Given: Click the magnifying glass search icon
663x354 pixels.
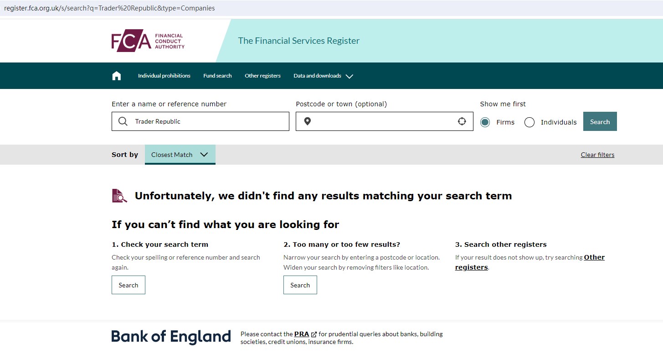Looking at the screenshot, I should coord(123,121).
